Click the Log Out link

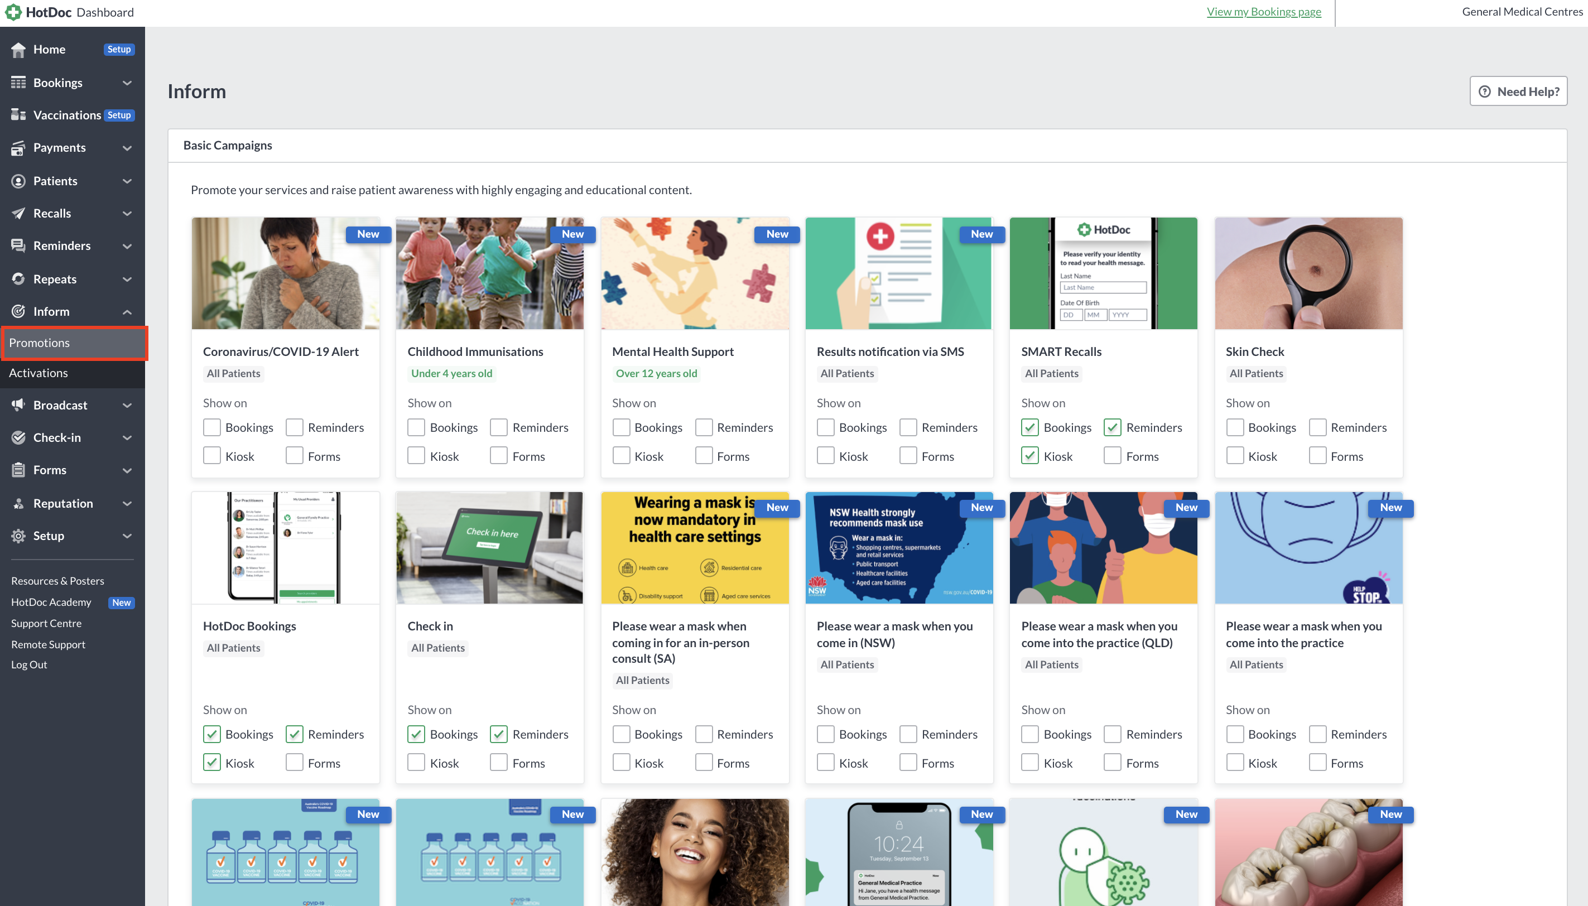tap(29, 664)
